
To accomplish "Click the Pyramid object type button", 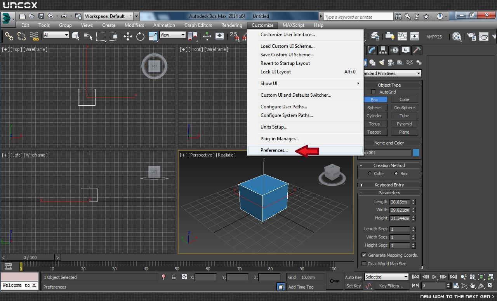I will coord(404,124).
